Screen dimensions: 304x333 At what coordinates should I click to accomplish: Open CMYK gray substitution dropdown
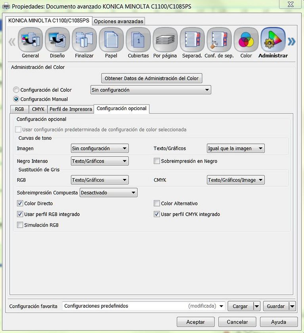pos(236,180)
